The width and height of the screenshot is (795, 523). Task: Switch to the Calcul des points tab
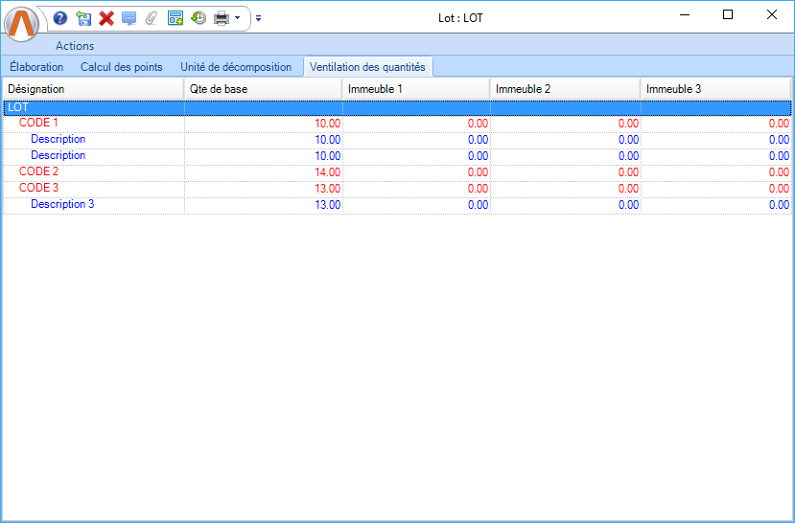(x=121, y=67)
